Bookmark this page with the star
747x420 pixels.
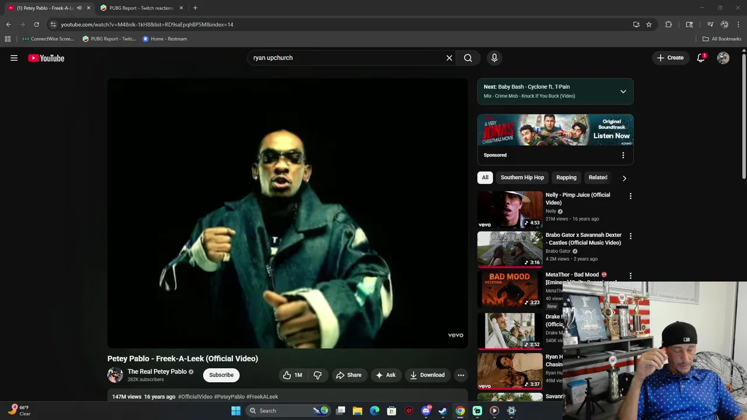648,24
